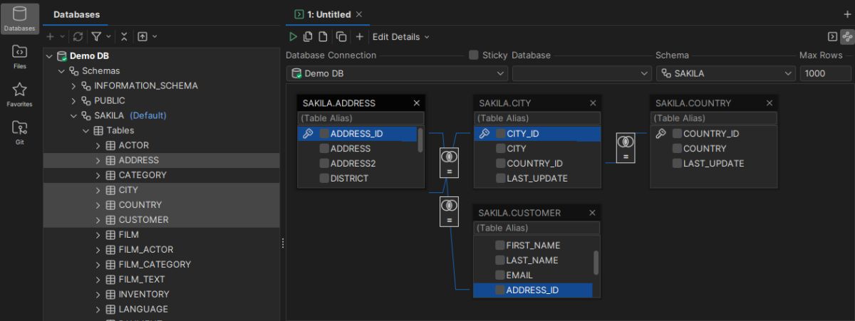The height and width of the screenshot is (321, 855).
Task: Open the Git sidebar panel
Action: 20,132
